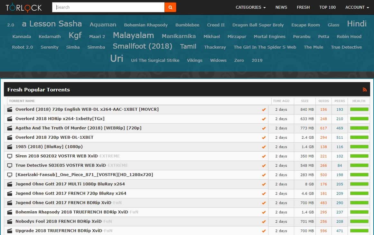Open the True Detective tag link
Viewport: 374px width, 235px height.
(346, 47)
